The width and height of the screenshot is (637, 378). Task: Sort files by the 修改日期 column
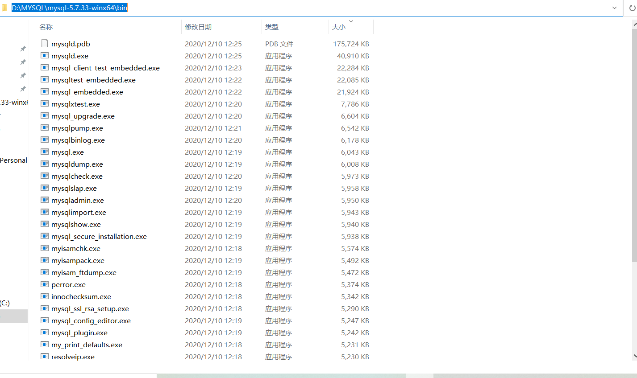198,27
